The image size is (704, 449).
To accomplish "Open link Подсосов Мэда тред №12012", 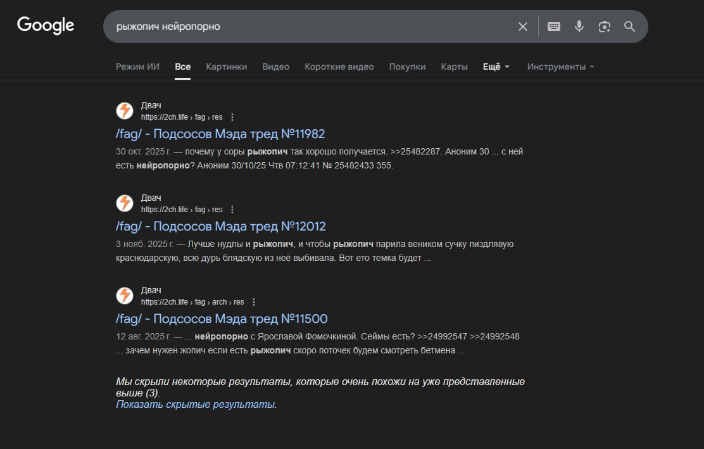I will 220,226.
